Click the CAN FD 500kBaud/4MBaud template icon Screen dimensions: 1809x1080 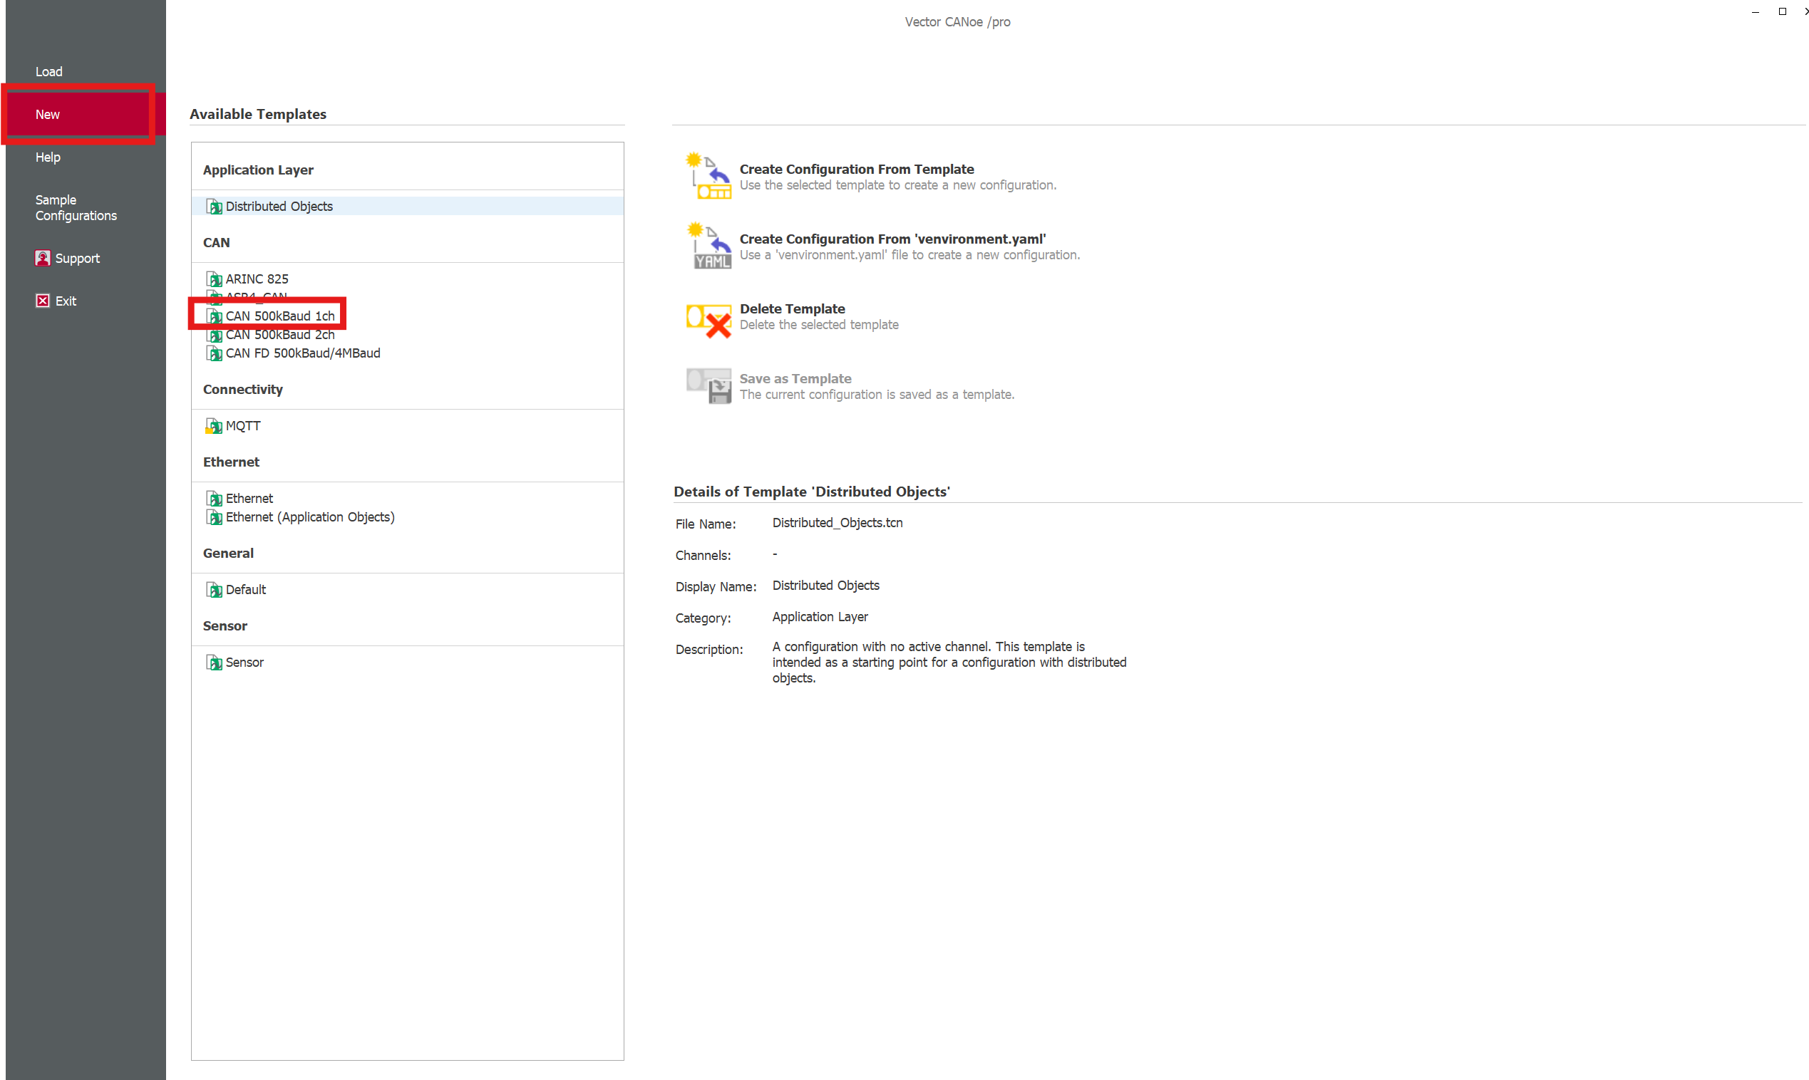point(214,353)
